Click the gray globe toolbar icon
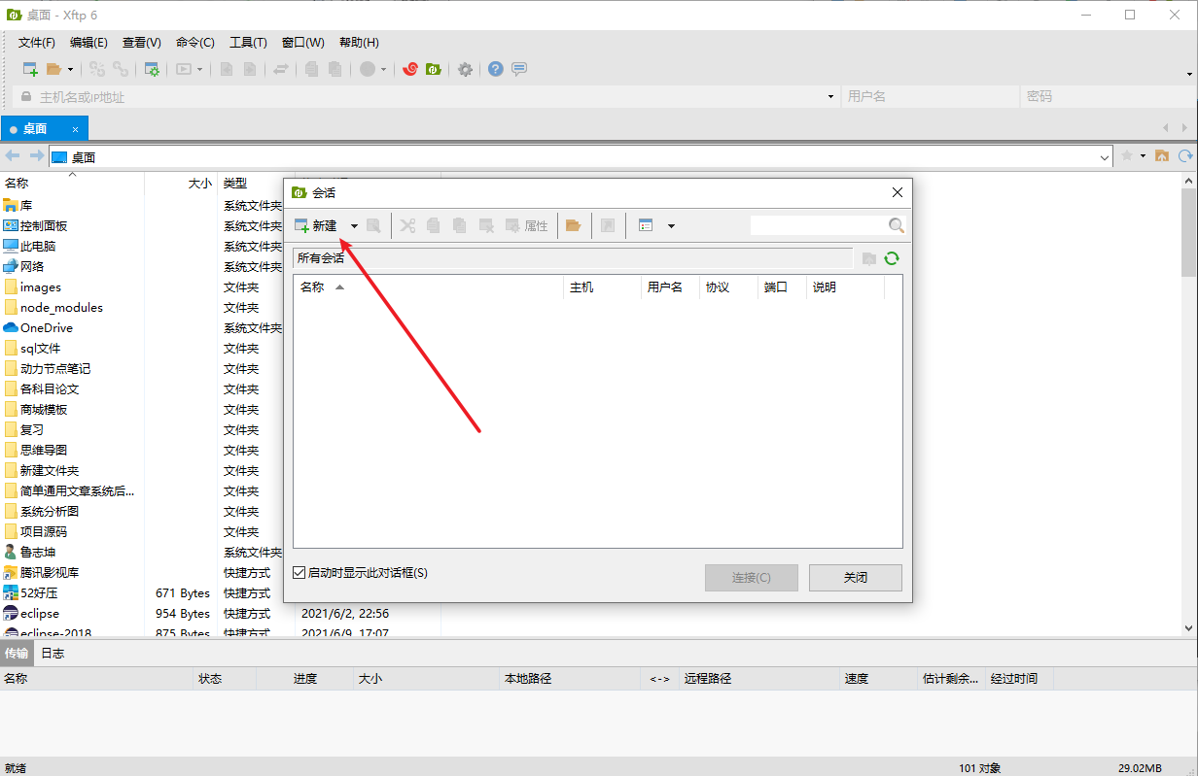 pos(368,69)
